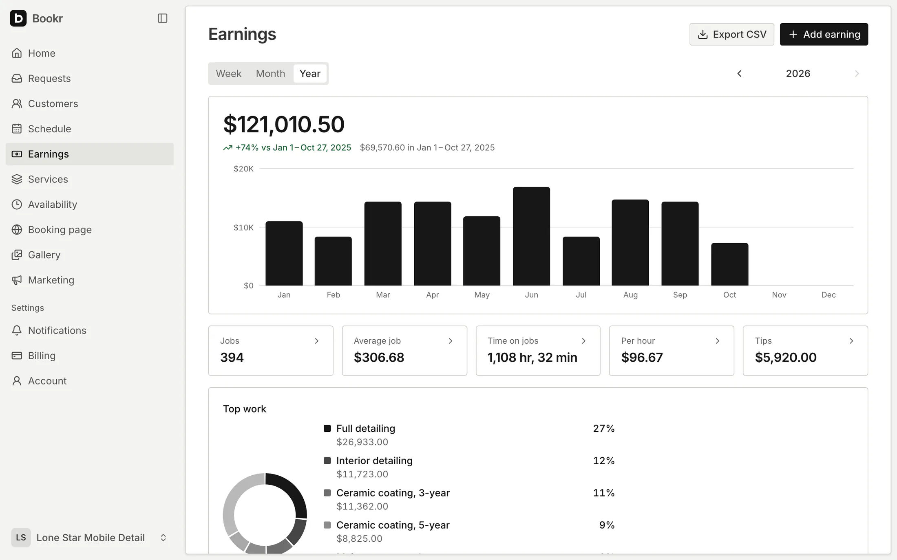
Task: Click the Top work heading
Action: 245,409
